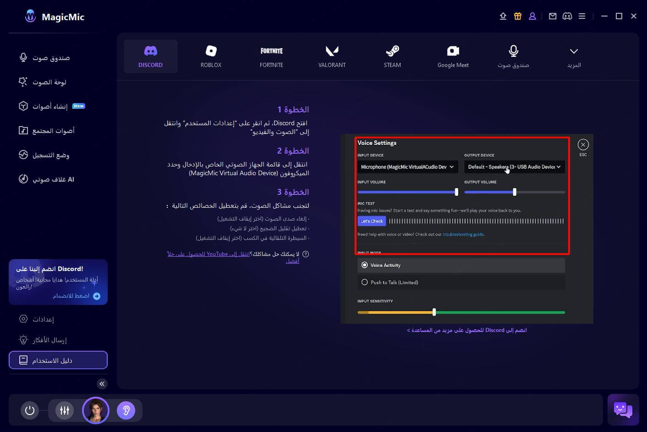Viewport: 647px width, 432px height.
Task: Toggle the power button in bottom bar
Action: point(30,410)
